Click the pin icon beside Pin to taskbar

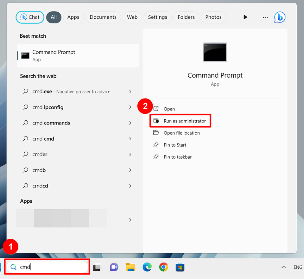(156, 157)
